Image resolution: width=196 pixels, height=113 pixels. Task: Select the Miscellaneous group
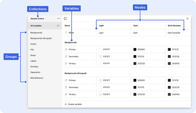point(37,78)
